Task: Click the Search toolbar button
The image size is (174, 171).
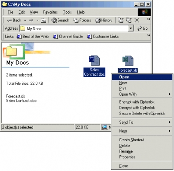Action: click(60, 20)
